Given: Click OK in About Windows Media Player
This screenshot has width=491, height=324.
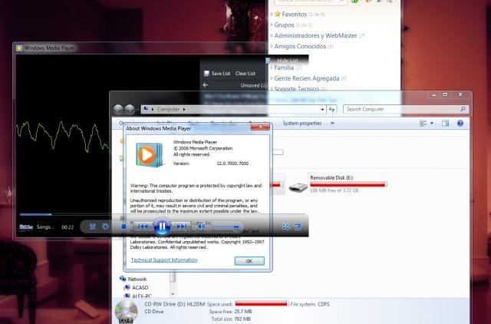Looking at the screenshot, I should pos(249,261).
